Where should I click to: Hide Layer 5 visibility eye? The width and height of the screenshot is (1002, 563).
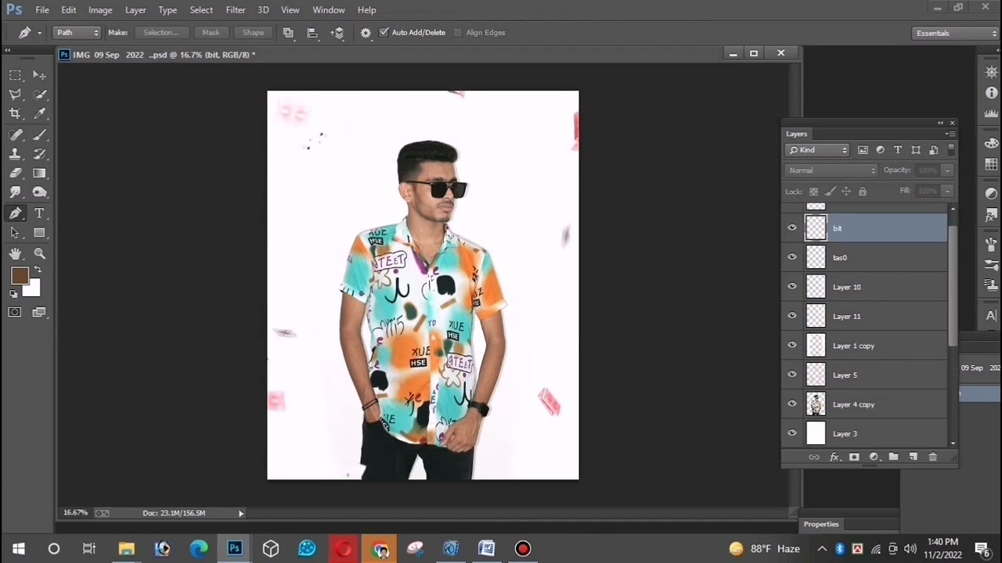pyautogui.click(x=792, y=375)
